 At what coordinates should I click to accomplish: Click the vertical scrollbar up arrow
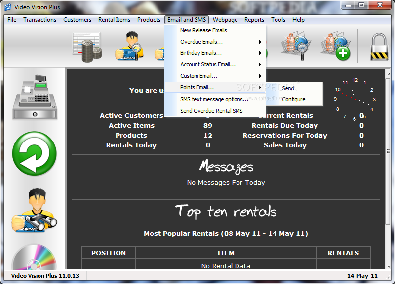coord(389,73)
